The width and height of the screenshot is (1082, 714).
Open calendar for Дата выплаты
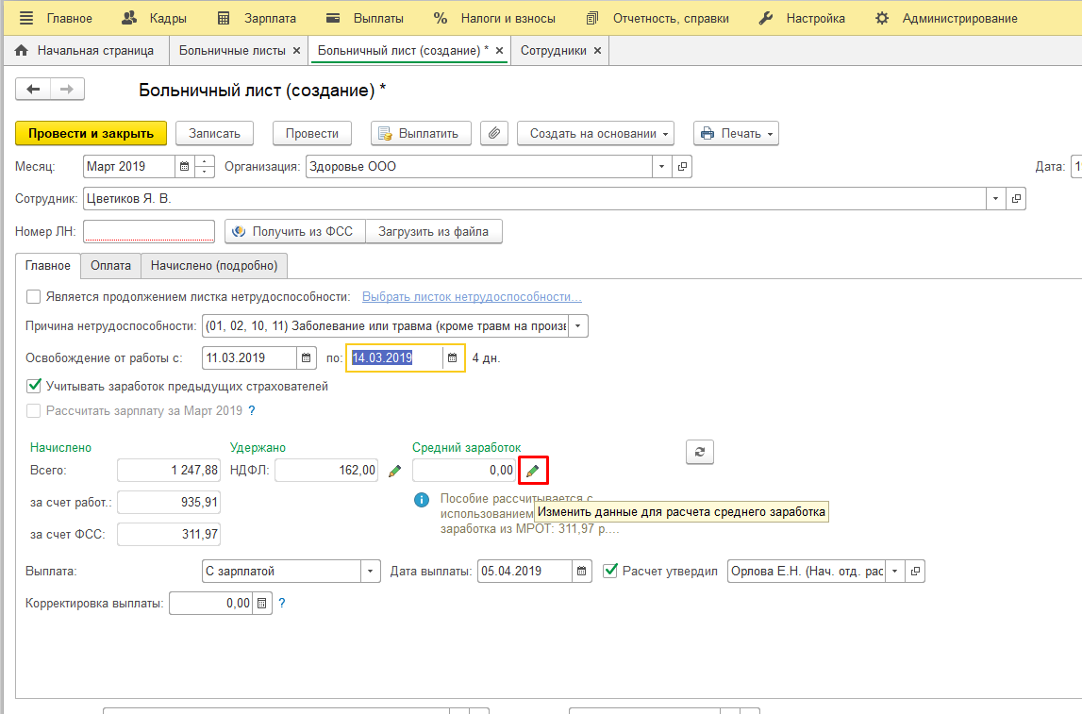tap(582, 572)
